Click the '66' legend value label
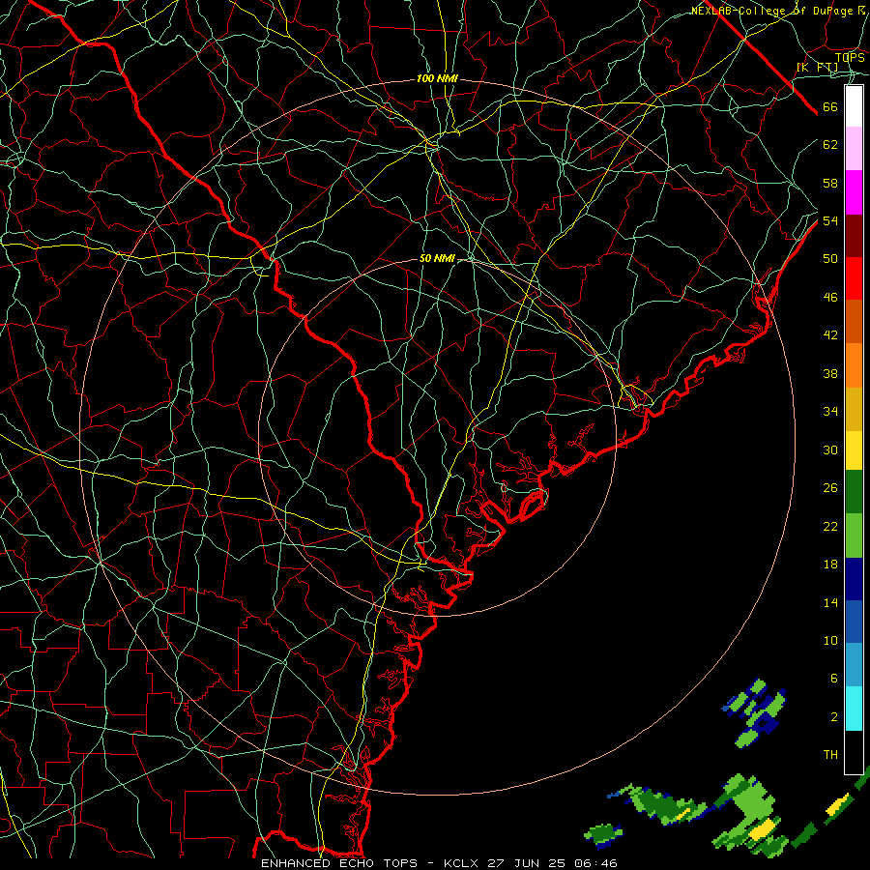The width and height of the screenshot is (870, 870). (x=830, y=107)
